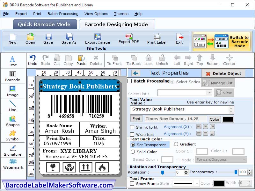The width and height of the screenshot is (255, 191).
Task: Select the Barcode tool
Action: pos(13,75)
